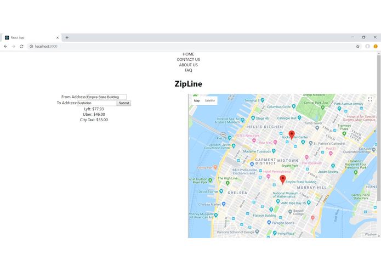Click the Flatiron Building map label
The height and width of the screenshot is (271, 381).
coord(265,216)
